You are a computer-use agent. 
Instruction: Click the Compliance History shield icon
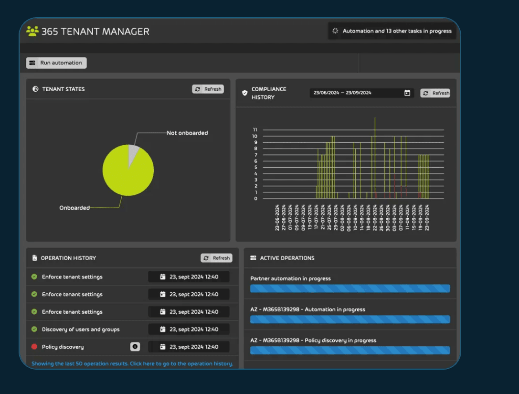click(244, 93)
